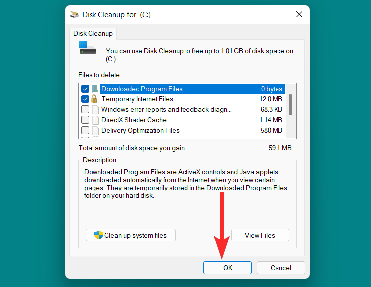Enable the DirectX Shader Cache checkbox
The height and width of the screenshot is (287, 371).
click(85, 120)
